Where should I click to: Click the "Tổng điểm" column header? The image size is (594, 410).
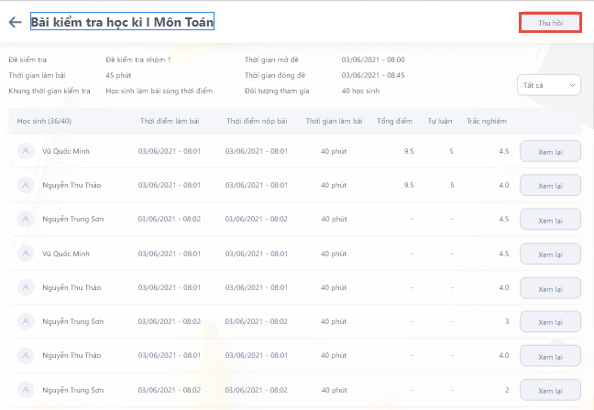coord(394,121)
